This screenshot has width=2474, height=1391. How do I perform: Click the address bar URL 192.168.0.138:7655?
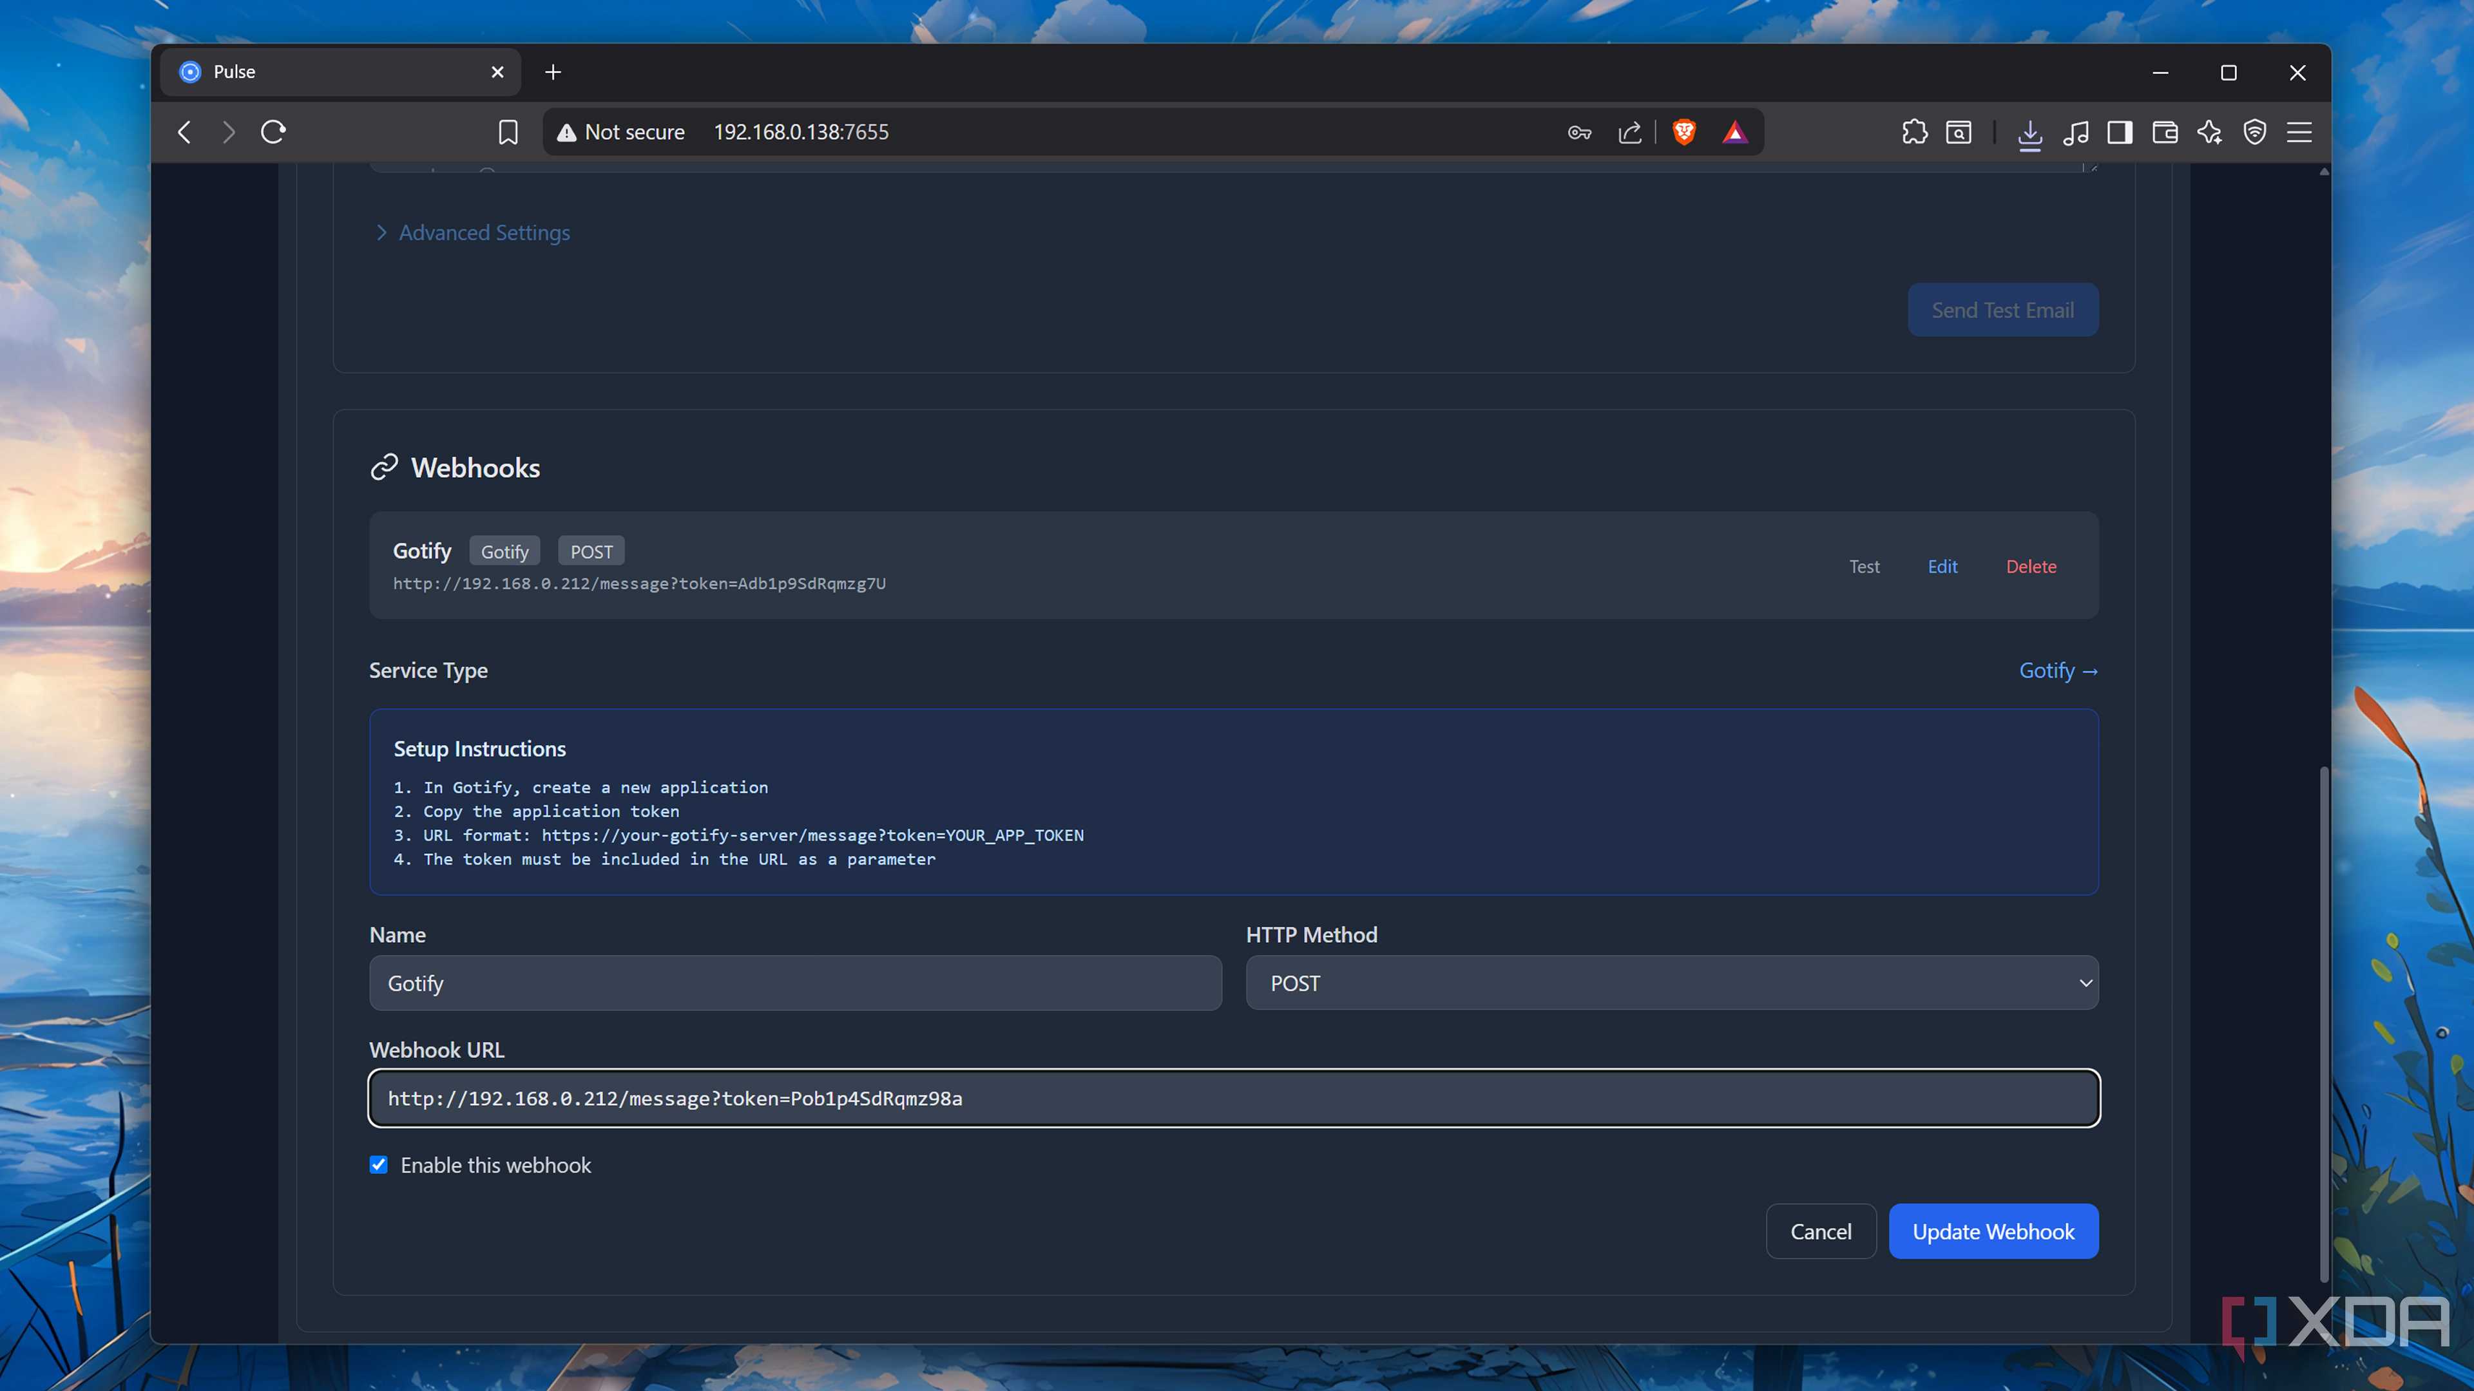tap(801, 131)
